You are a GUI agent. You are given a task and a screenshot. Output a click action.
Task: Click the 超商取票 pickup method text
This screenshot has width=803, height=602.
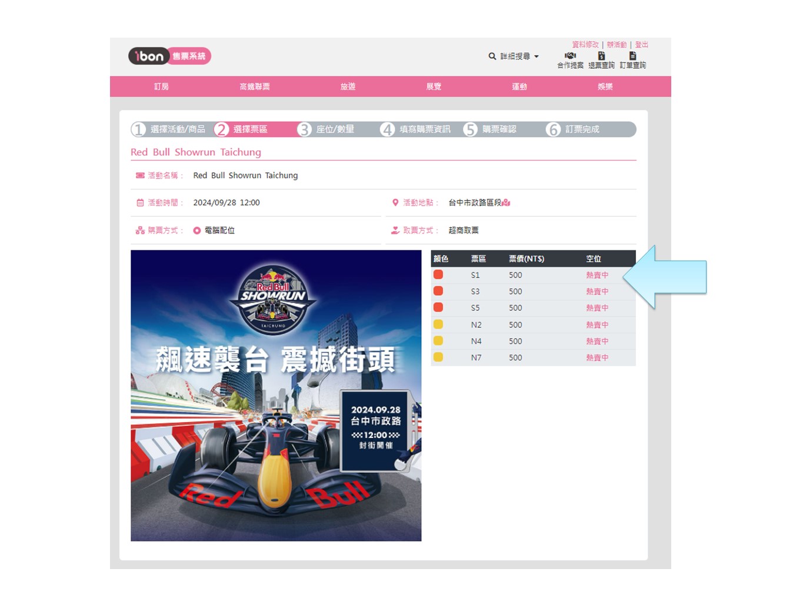coord(464,230)
